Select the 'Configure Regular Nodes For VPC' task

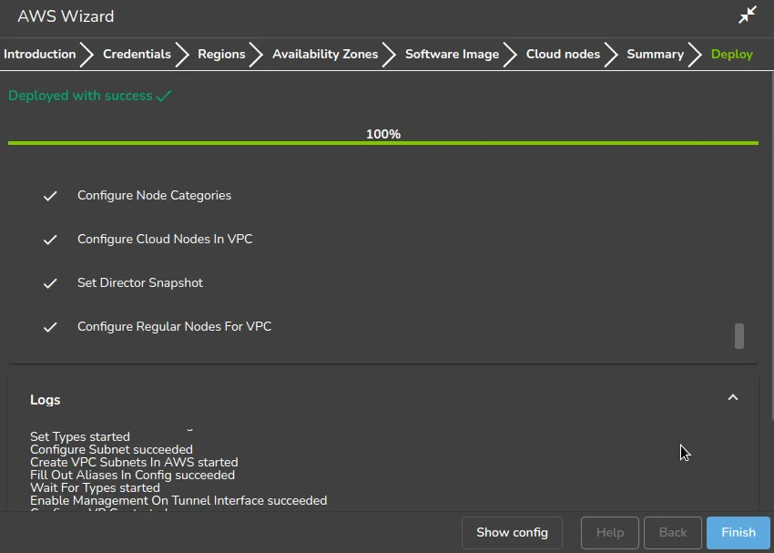174,326
